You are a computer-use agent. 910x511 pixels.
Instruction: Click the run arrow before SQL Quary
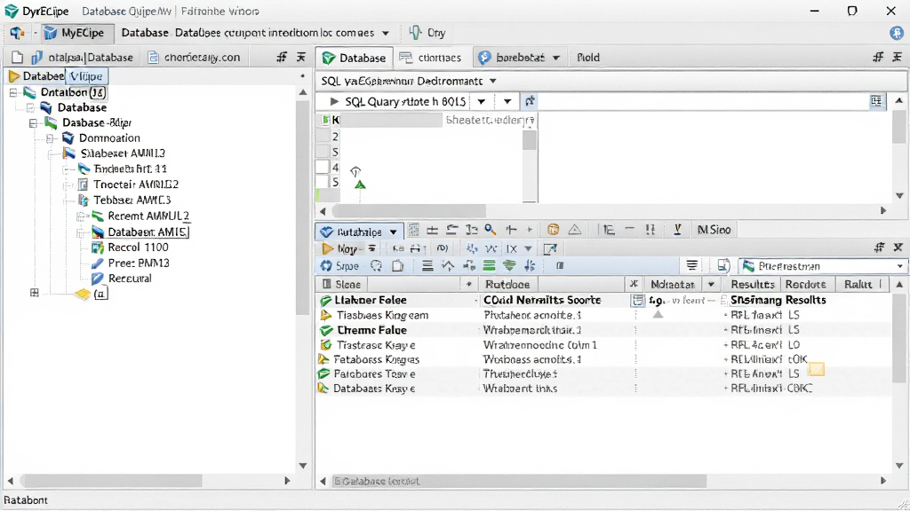[x=334, y=101]
